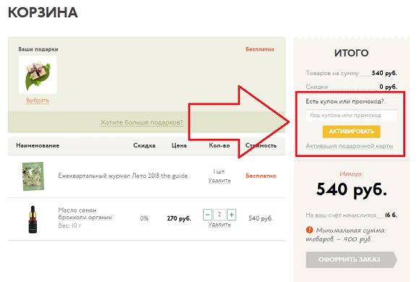The width and height of the screenshot is (419, 282).
Task: Click the Скидка column header
Action: [144, 145]
